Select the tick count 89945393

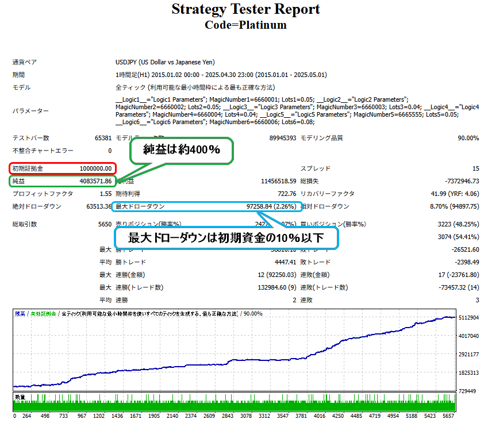coord(283,138)
